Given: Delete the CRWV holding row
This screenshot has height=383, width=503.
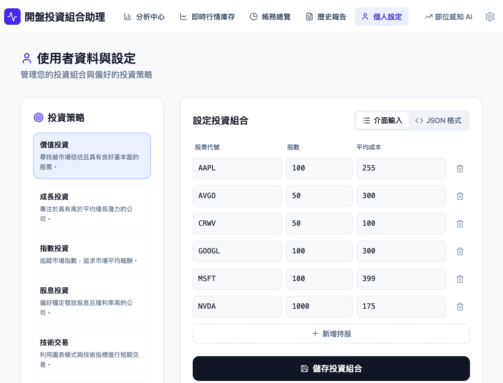Looking at the screenshot, I should click(460, 224).
